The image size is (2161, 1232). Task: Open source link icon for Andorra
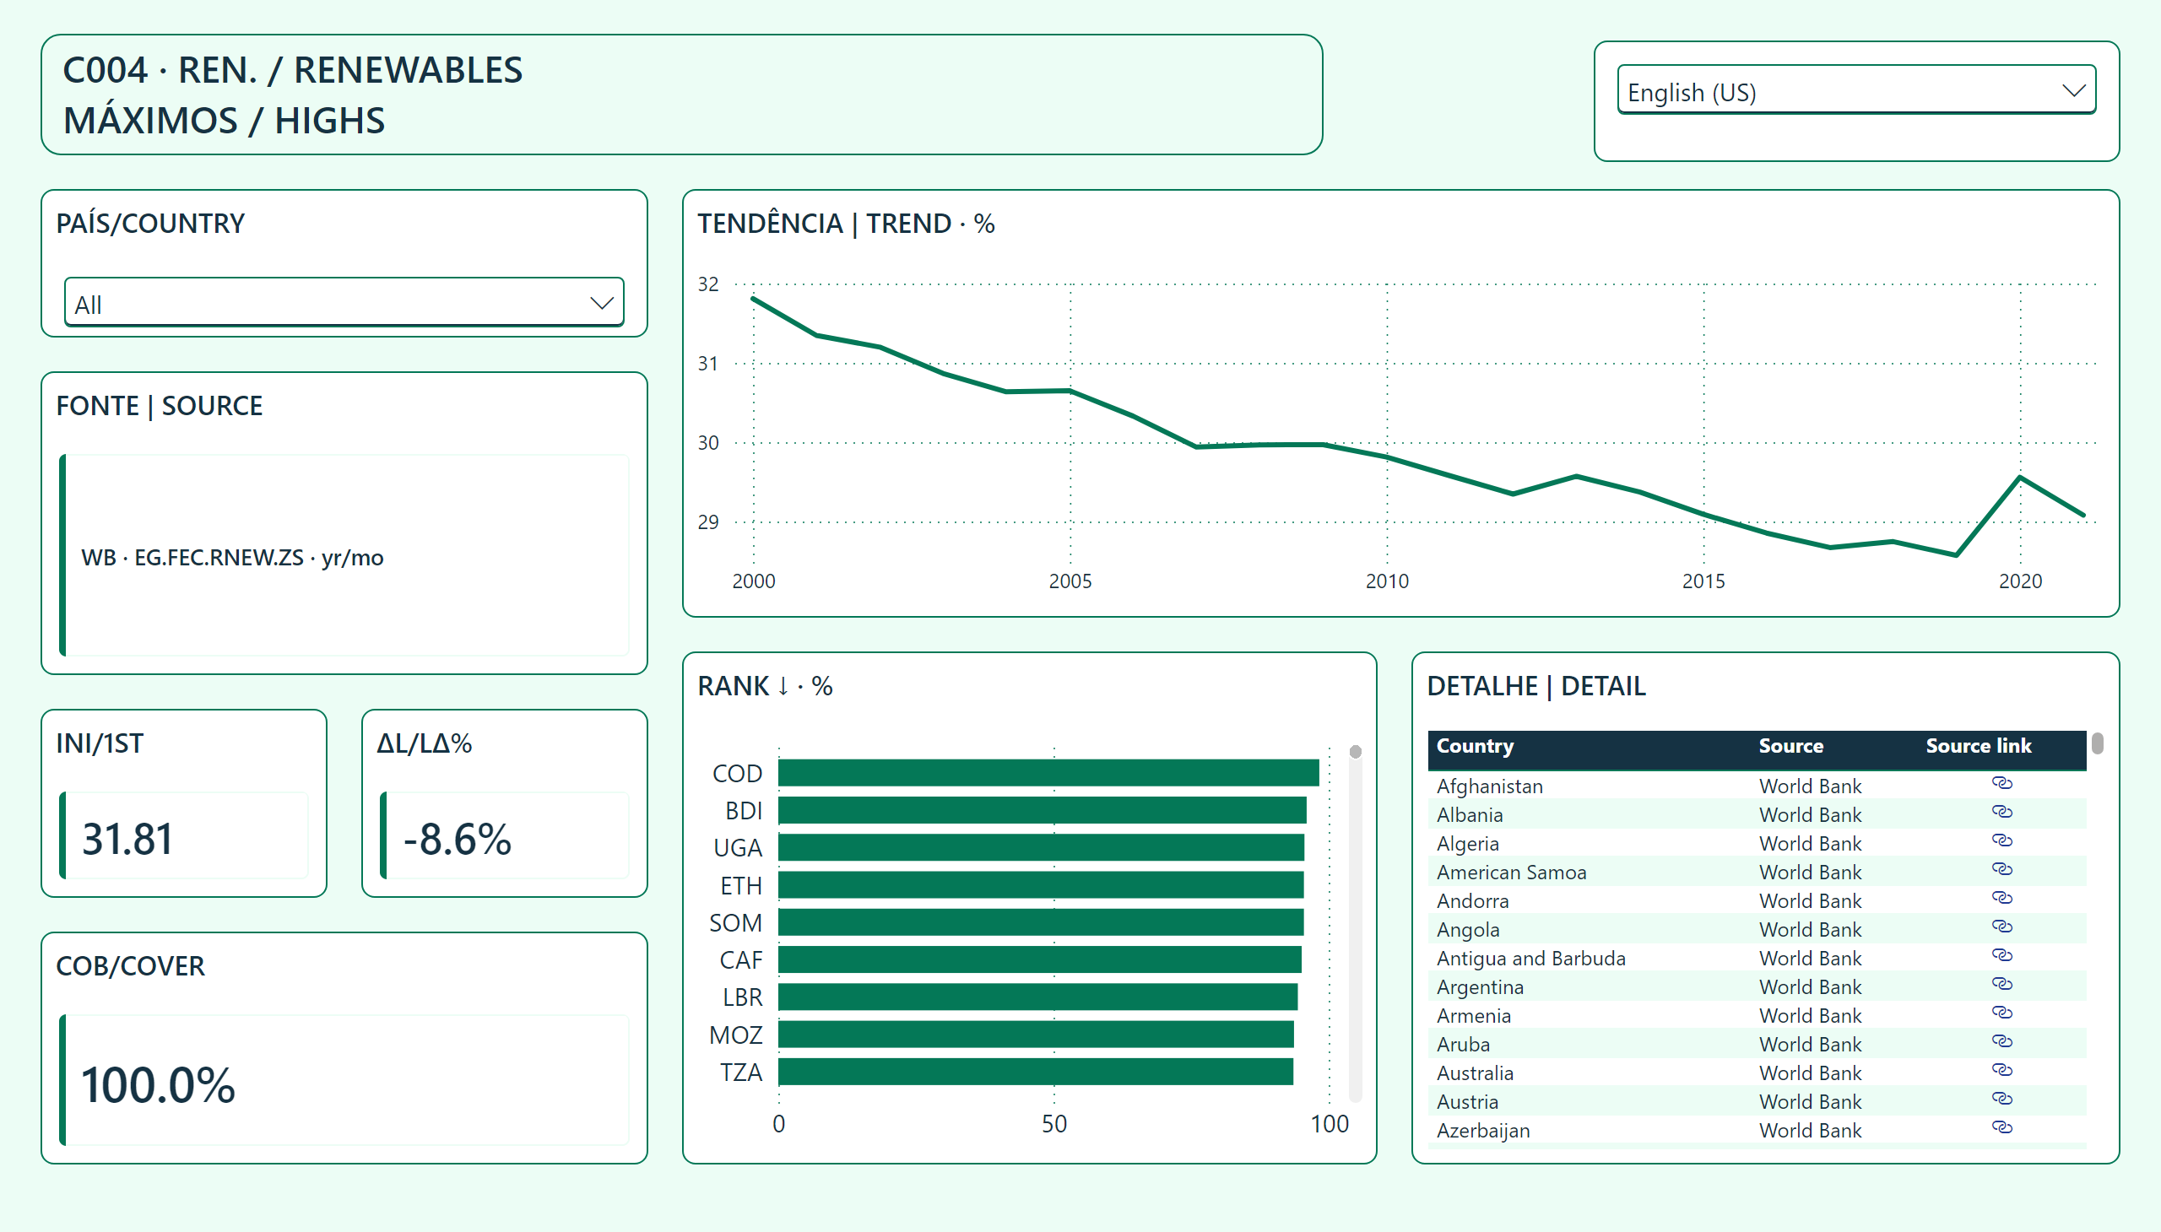click(x=2001, y=898)
